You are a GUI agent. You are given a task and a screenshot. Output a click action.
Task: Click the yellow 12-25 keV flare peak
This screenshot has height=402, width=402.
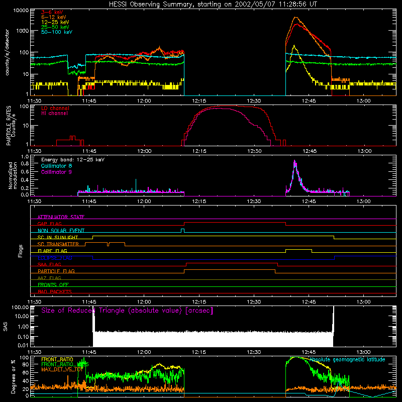click(294, 46)
